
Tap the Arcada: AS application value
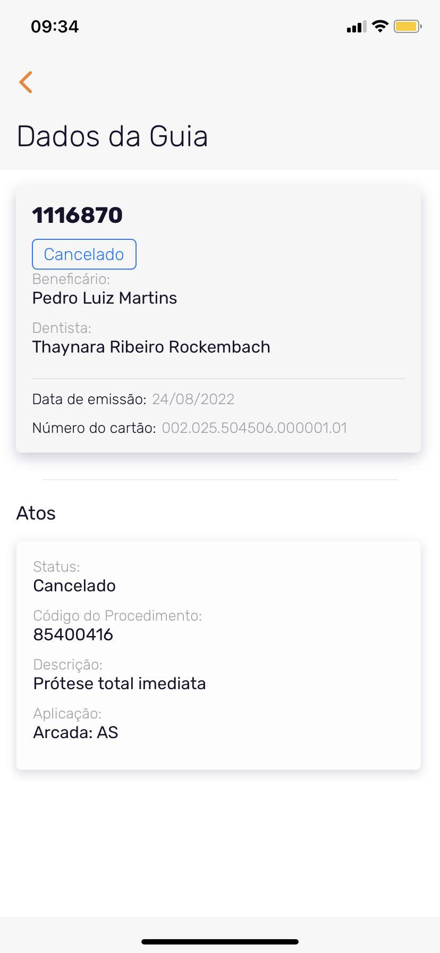[x=75, y=732]
